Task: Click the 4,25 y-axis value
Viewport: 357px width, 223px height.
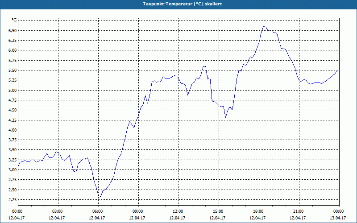Action: coord(12,120)
